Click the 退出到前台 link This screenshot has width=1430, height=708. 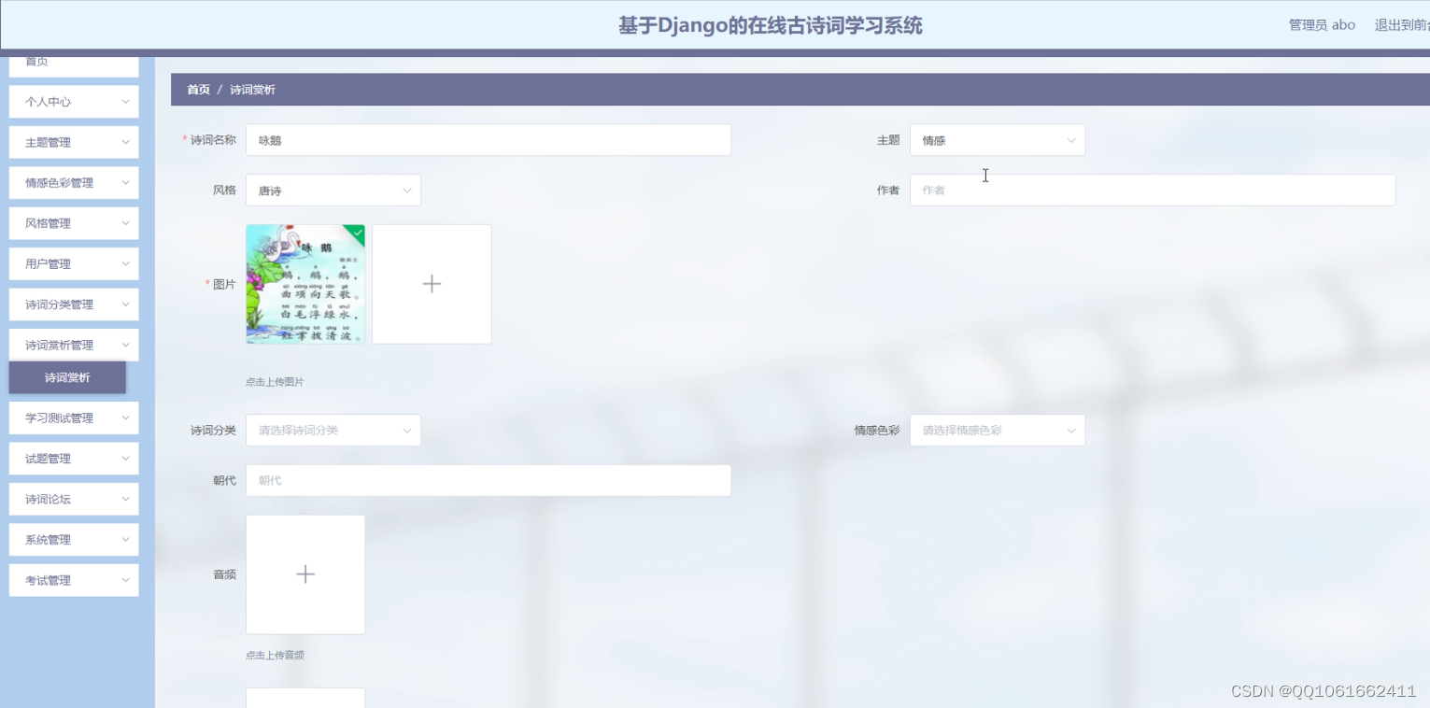[1400, 25]
